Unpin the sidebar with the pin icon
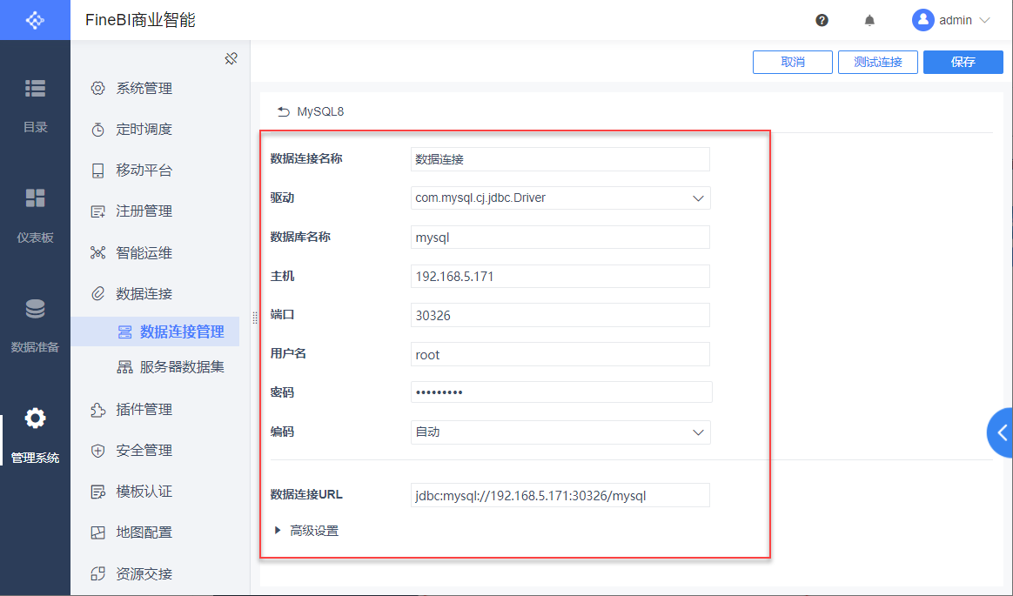The width and height of the screenshot is (1013, 596). click(231, 59)
